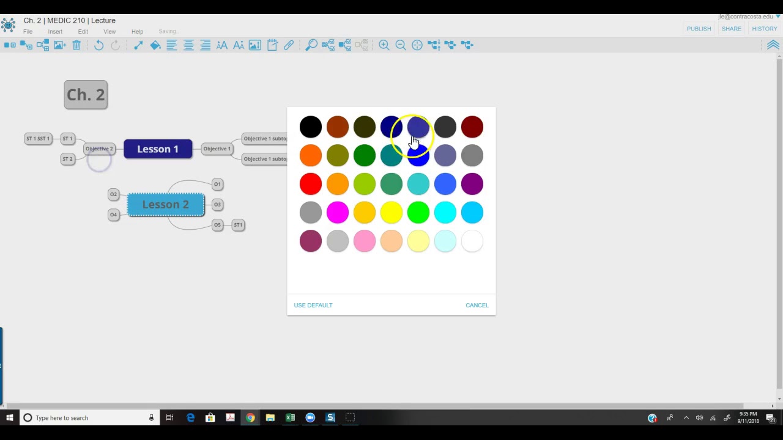Align text left in toolbar

point(172,45)
